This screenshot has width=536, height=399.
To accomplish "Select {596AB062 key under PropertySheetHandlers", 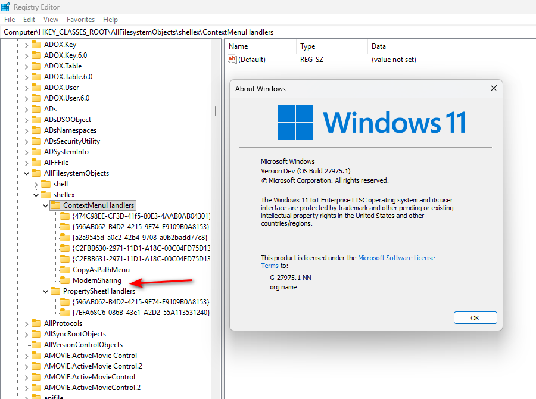I will point(141,302).
